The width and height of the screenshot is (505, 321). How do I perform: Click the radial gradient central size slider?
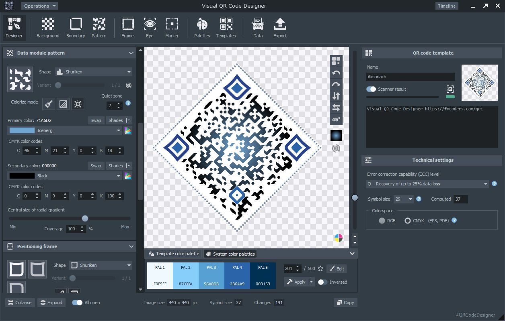click(x=70, y=219)
